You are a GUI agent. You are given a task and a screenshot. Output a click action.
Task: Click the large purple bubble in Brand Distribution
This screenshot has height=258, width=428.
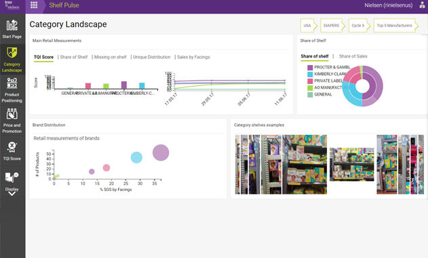click(x=161, y=152)
